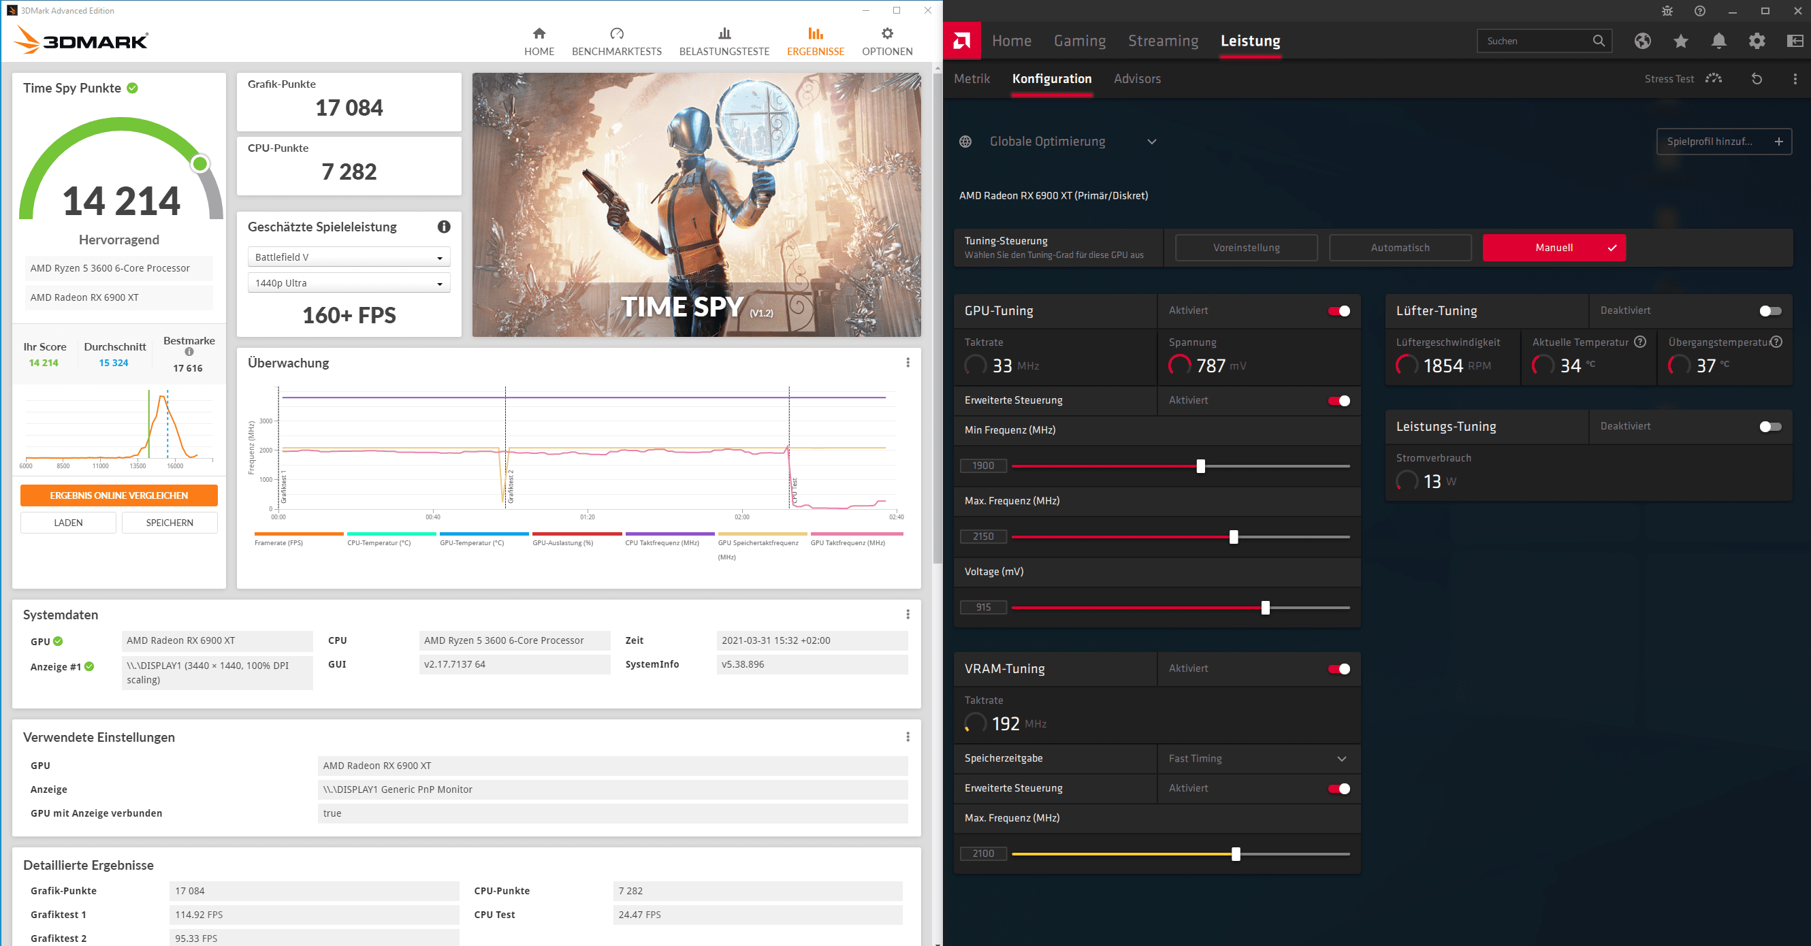
Task: Toggle the sidebar panel icon in Radeon Software
Action: point(1795,41)
